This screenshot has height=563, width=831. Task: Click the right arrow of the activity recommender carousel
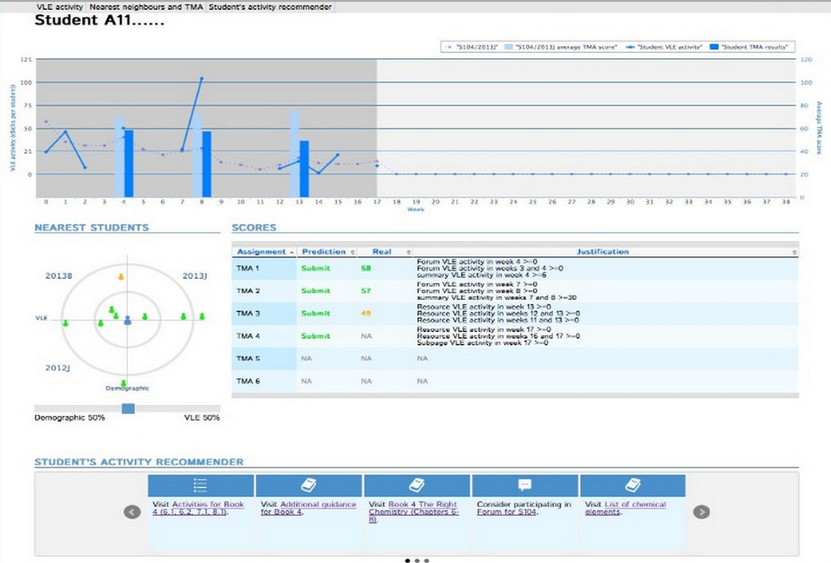(701, 512)
